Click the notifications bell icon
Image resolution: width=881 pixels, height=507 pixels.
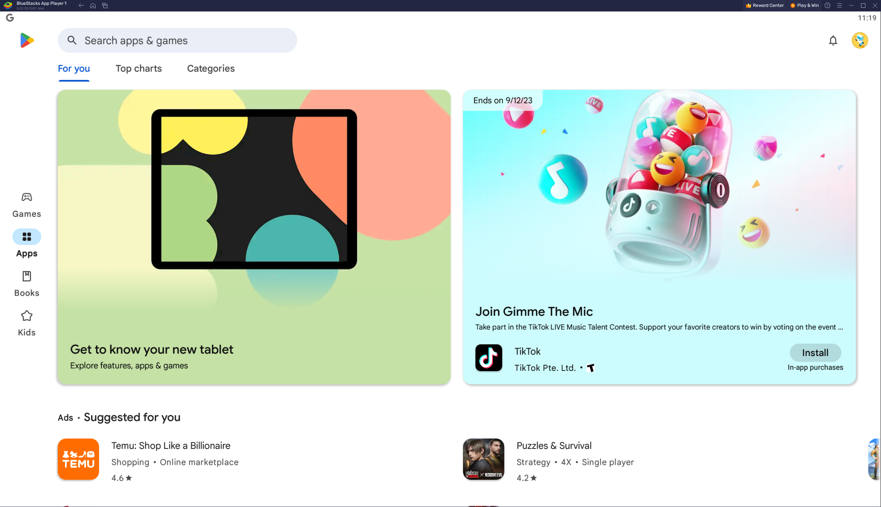coord(833,40)
